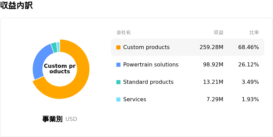Click the 13.21M revenue value
The image size is (273, 137).
coord(213,82)
